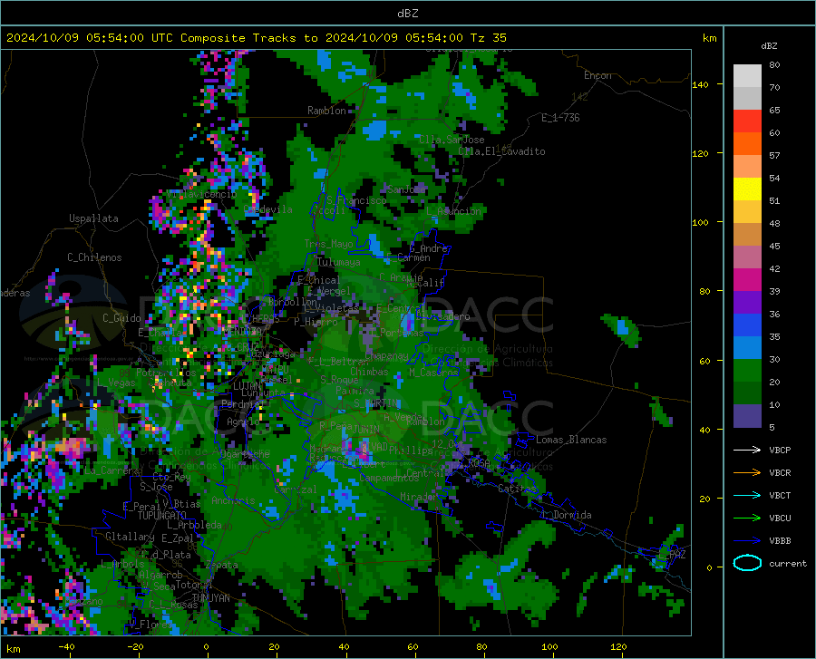Select the light blue 35–30 dBZ swatch
The width and height of the screenshot is (816, 659).
[747, 348]
